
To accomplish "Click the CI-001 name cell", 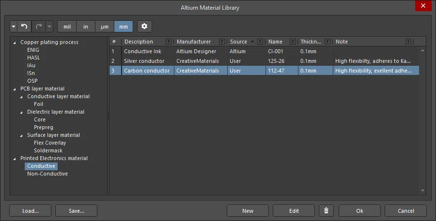I will pyautogui.click(x=281, y=51).
